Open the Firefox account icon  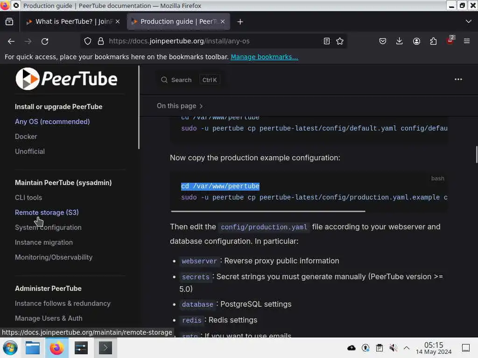point(416,41)
